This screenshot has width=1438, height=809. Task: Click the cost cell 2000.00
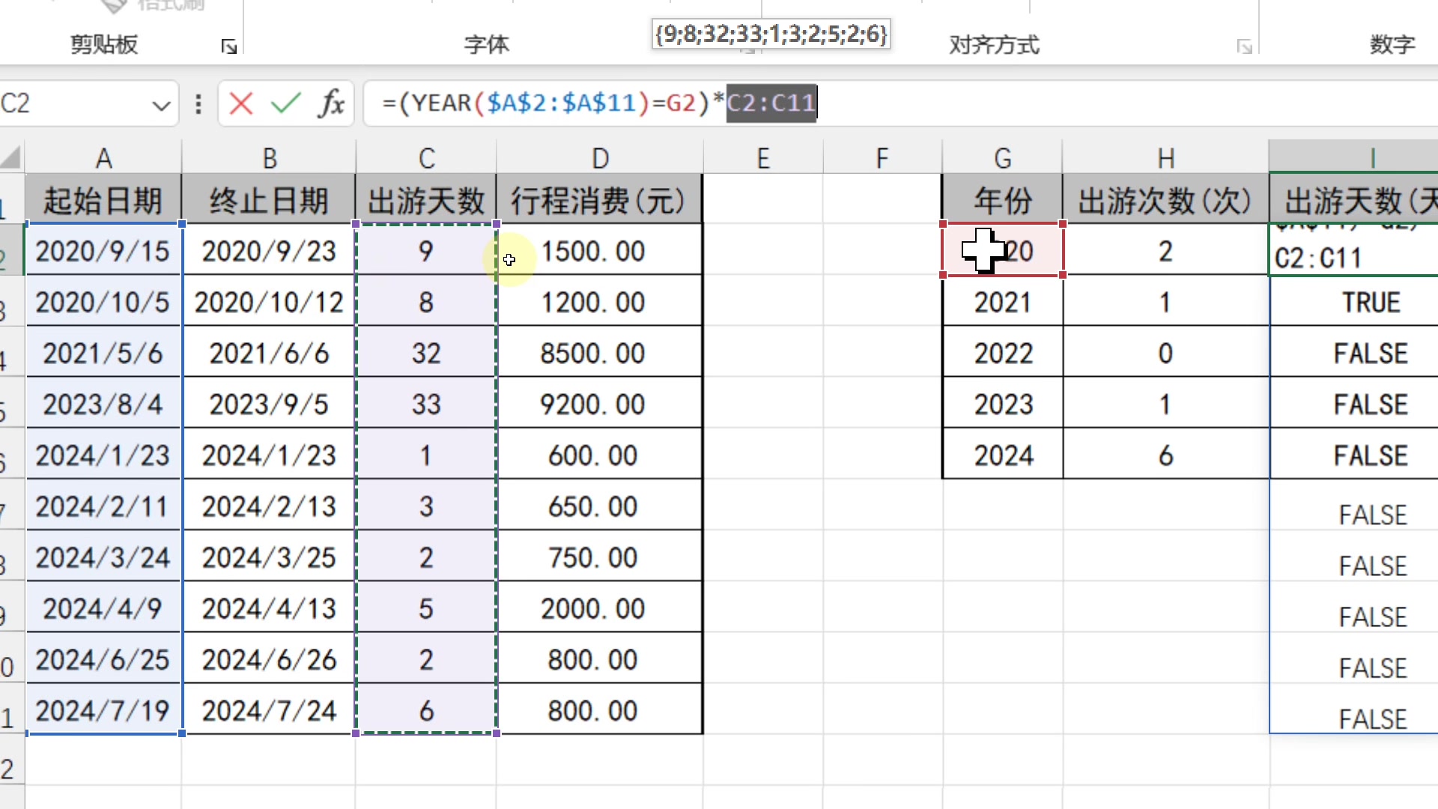pos(600,608)
